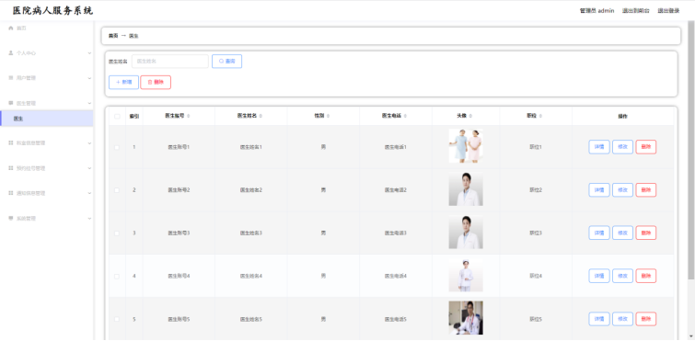Click the cell 医生姓名2
Viewport: 695px width, 341px height.
(x=251, y=190)
